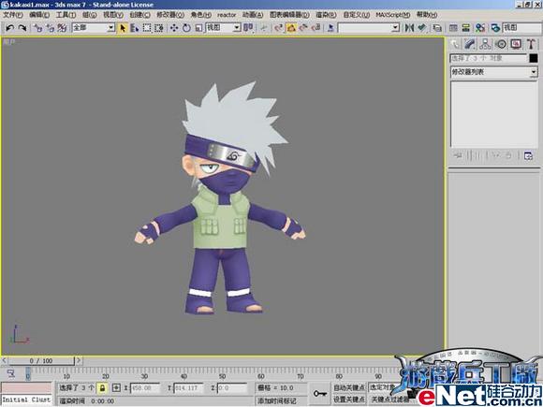Pick the Rectangular Selection Region tool

[x=147, y=28]
